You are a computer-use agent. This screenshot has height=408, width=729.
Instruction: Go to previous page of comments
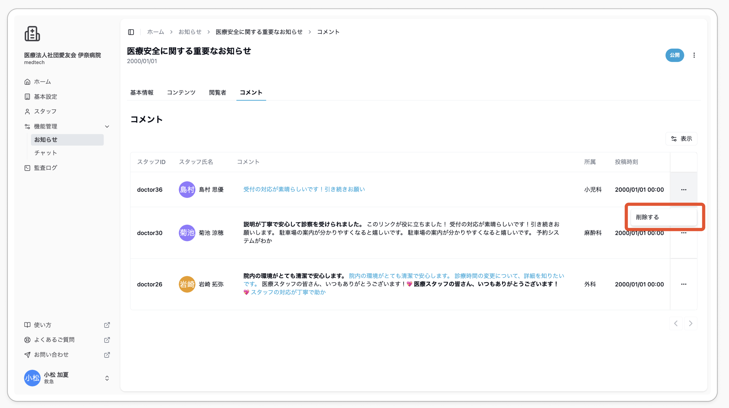[676, 324]
